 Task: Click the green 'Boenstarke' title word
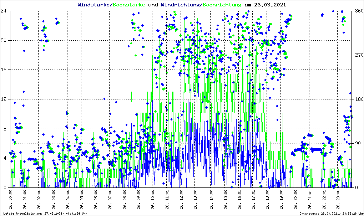pyautogui.click(x=129, y=5)
